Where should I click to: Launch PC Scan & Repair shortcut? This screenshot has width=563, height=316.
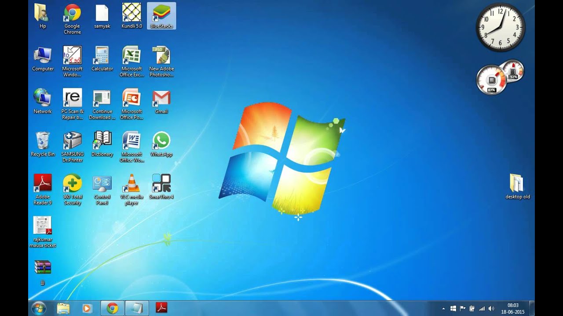(72, 104)
